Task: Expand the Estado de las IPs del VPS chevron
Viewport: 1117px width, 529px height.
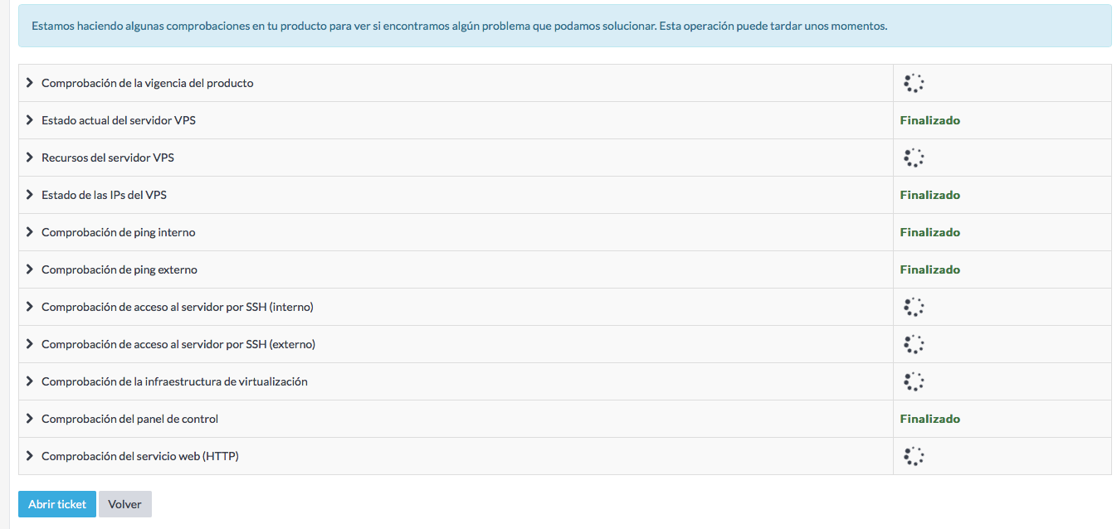Action: (x=30, y=195)
